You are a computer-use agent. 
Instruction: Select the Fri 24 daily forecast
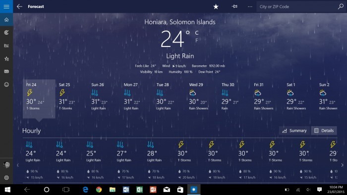(39, 98)
